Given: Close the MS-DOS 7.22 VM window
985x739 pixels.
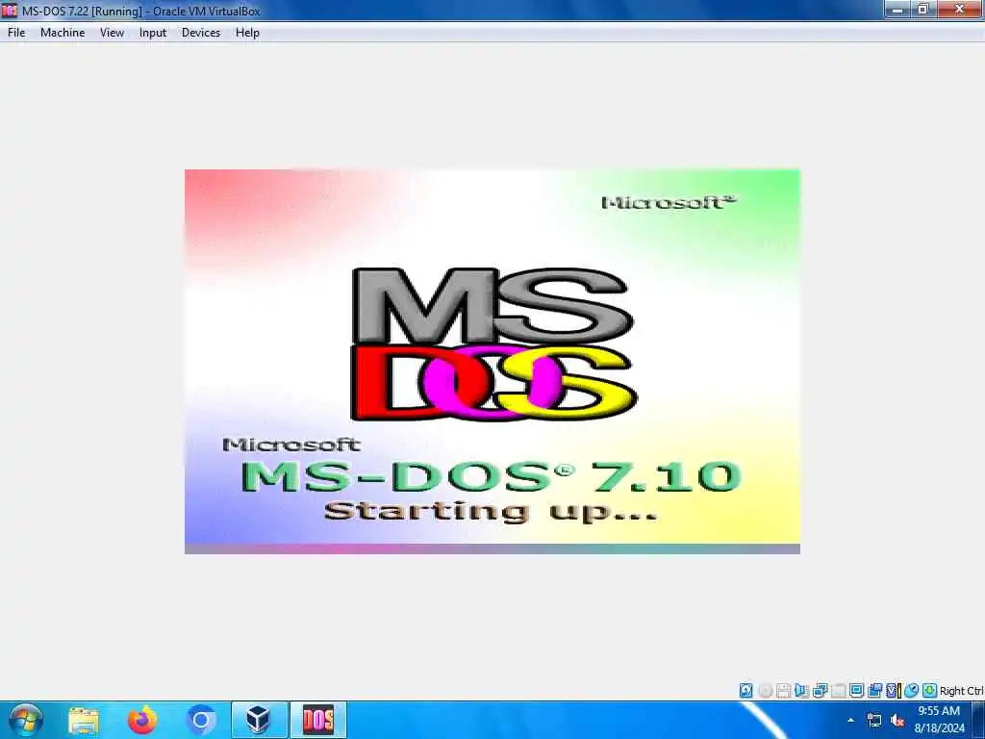Looking at the screenshot, I should 959,9.
